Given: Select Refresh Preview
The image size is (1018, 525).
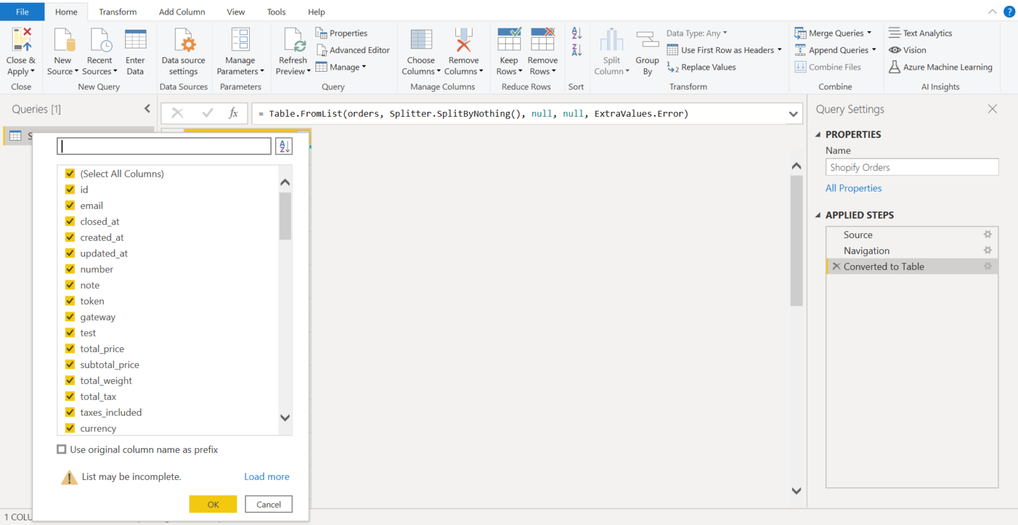Looking at the screenshot, I should pos(292,50).
